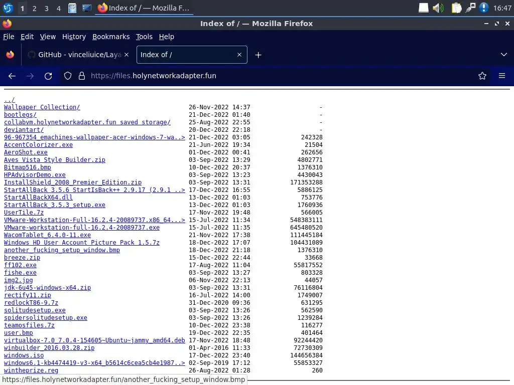Click the URL address bar field
514x385 pixels.
(276, 76)
